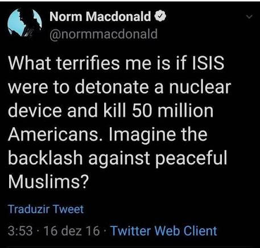Open the Twitter Web Client source link
260x248 pixels.
point(164,231)
